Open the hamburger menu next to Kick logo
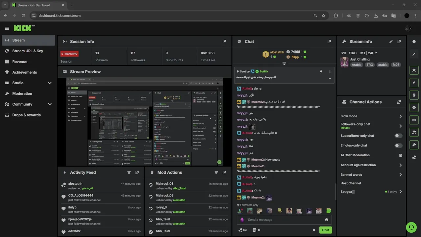Screen dimensions: 421x237 7,28
